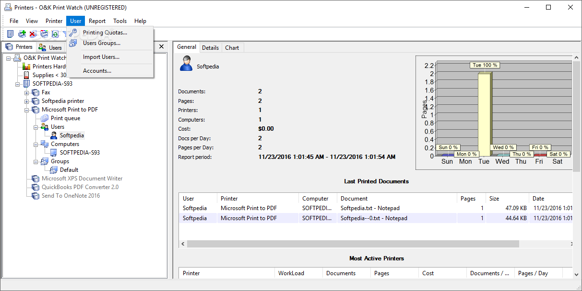Click the Groups node icon in tree

45,161
